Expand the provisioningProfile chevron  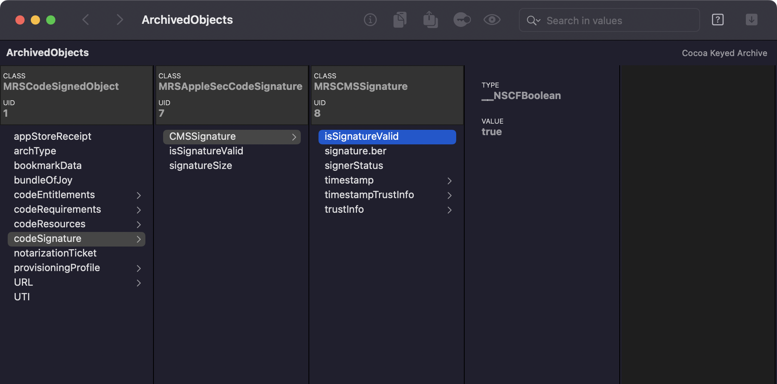139,268
